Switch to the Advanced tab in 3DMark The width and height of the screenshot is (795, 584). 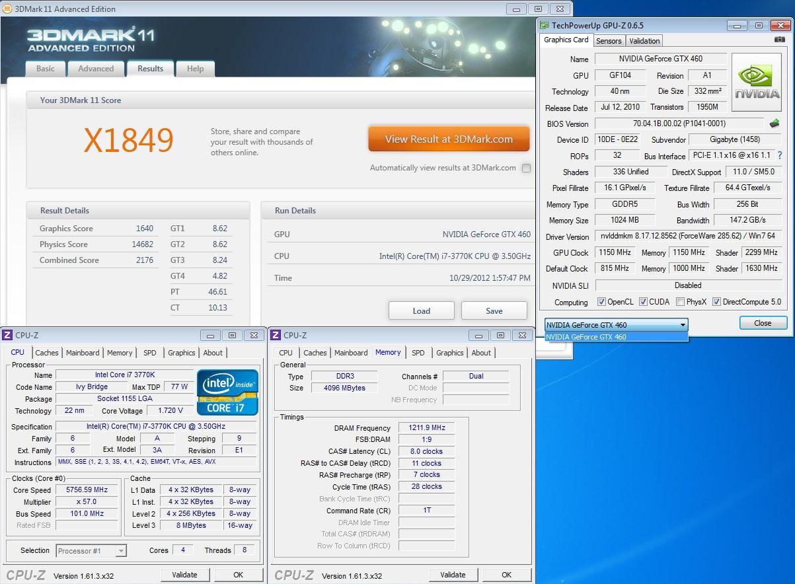tap(96, 69)
